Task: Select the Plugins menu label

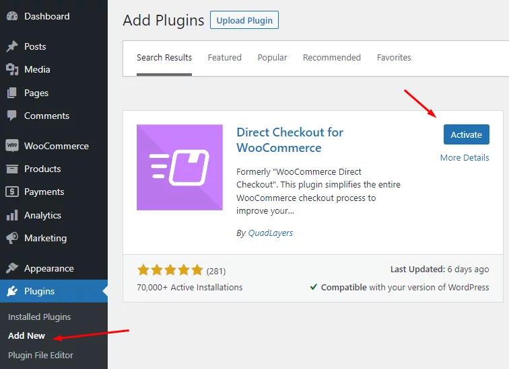Action: click(x=39, y=291)
